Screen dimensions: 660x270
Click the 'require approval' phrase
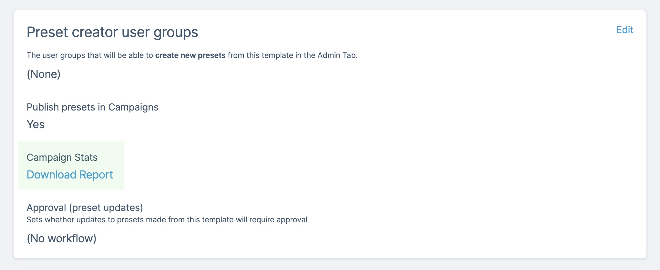(278, 220)
